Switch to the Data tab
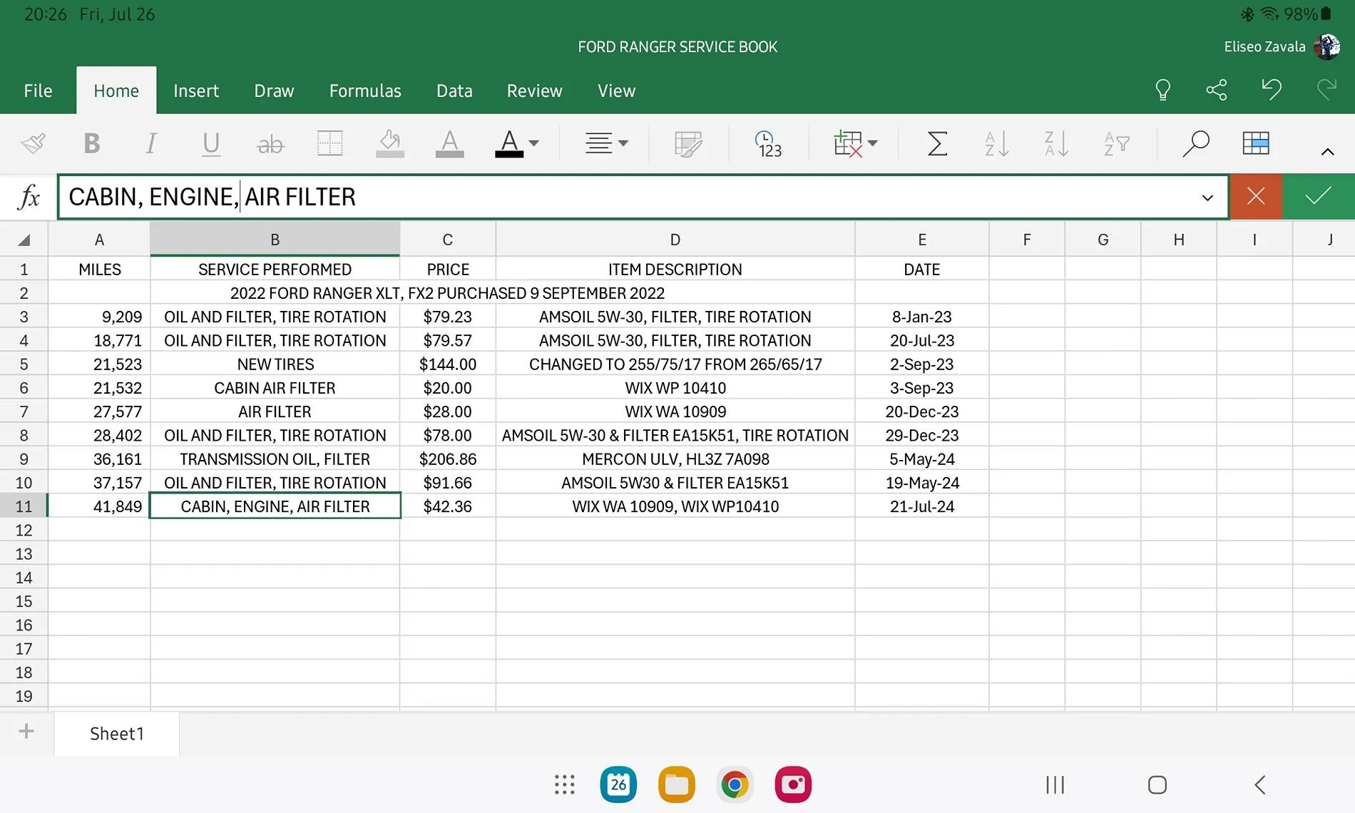This screenshot has width=1355, height=813. (x=454, y=91)
